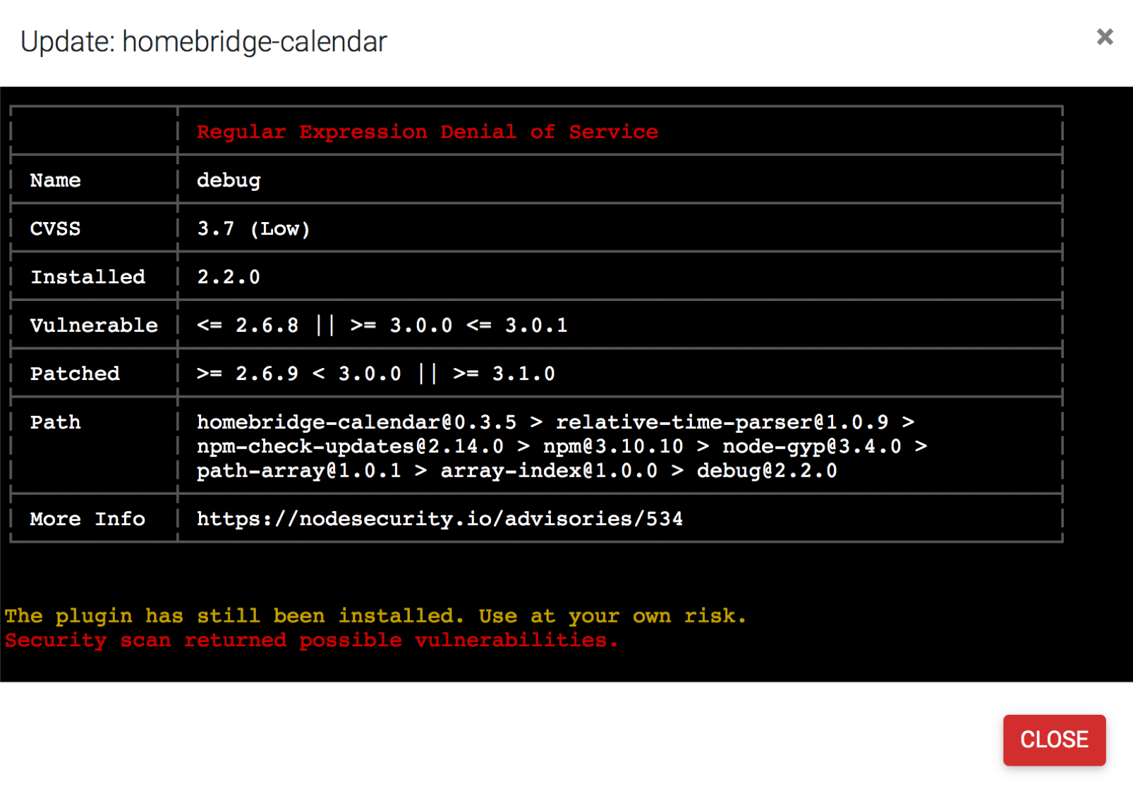1133x793 pixels.
Task: Select the 'debug' package name value
Action: point(228,180)
